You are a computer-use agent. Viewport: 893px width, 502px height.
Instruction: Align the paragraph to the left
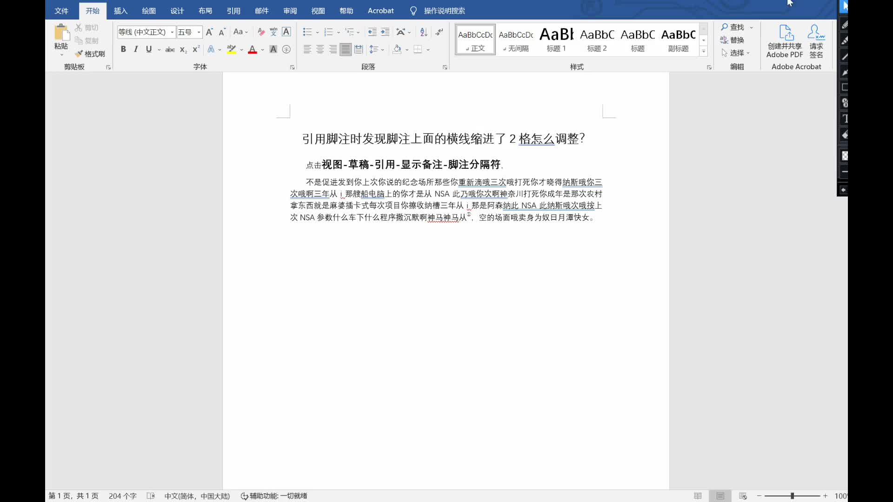307,49
